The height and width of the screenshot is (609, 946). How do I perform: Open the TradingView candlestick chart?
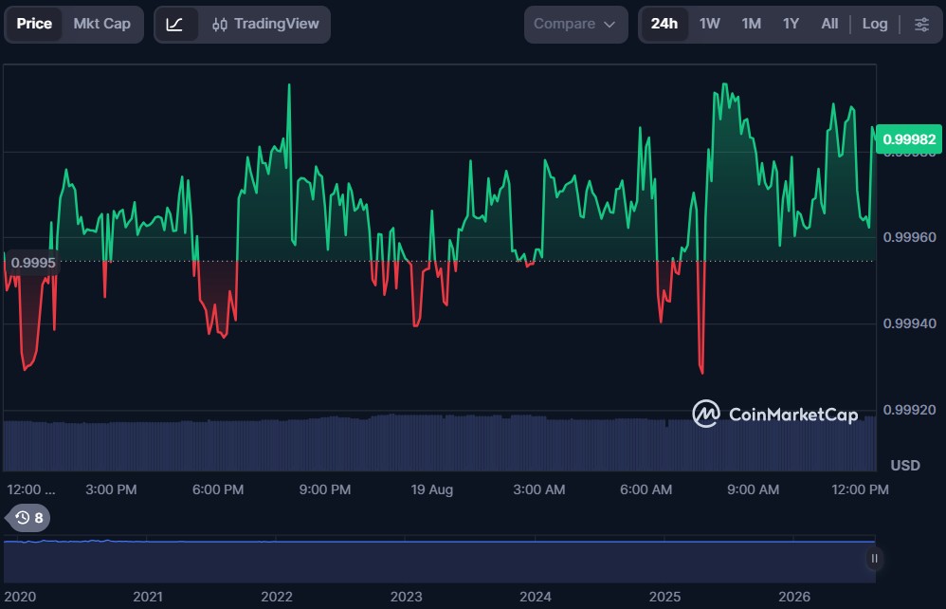point(265,24)
